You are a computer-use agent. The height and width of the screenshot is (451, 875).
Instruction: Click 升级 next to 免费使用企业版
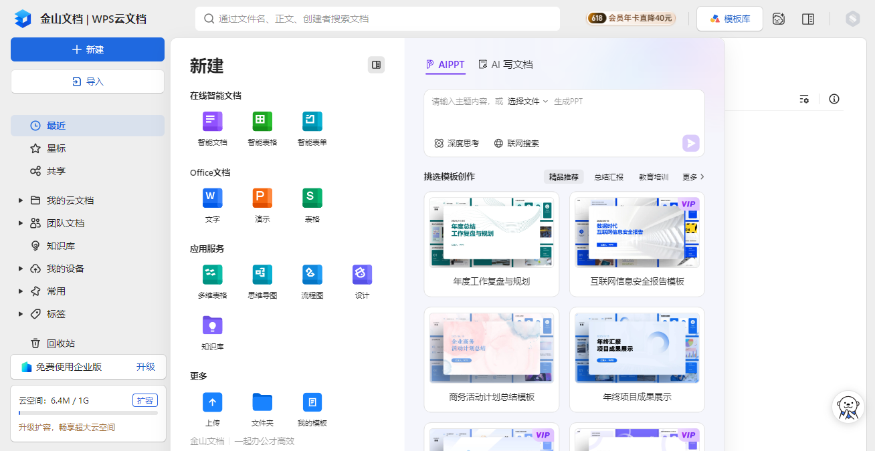tap(146, 367)
